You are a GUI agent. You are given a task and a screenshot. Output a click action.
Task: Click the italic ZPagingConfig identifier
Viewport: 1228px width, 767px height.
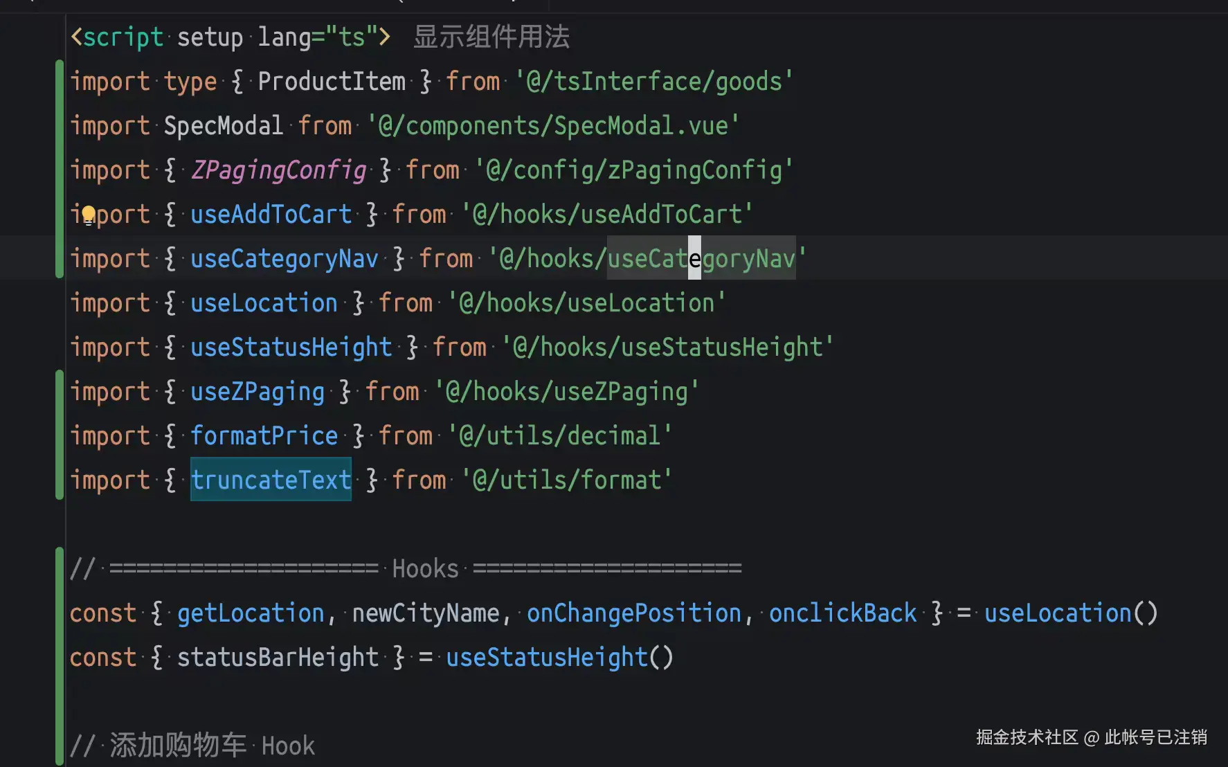tap(278, 170)
